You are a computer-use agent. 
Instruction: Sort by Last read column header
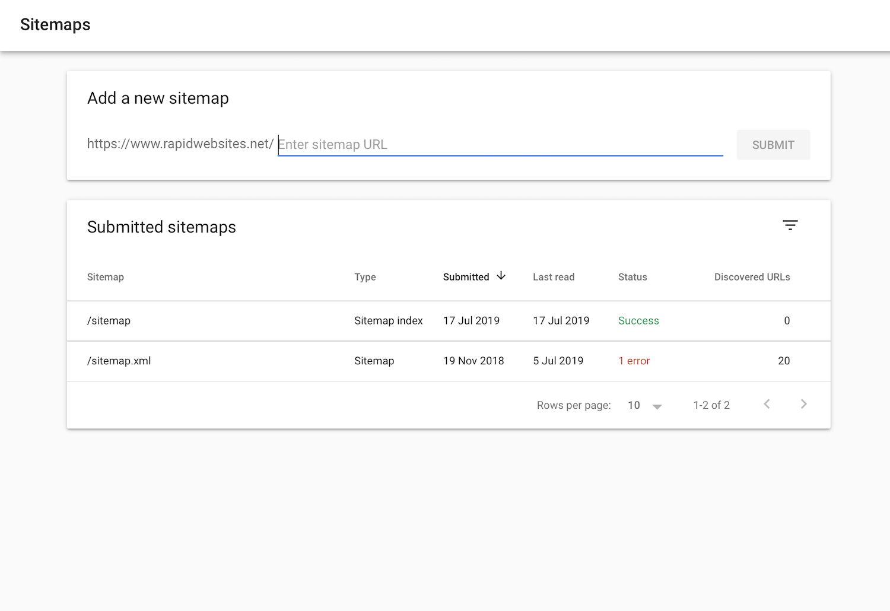(554, 277)
